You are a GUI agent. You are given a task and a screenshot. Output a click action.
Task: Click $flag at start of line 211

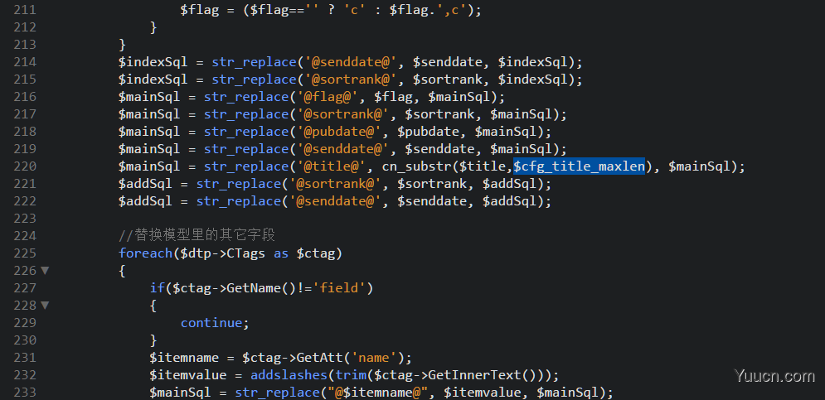pos(200,10)
